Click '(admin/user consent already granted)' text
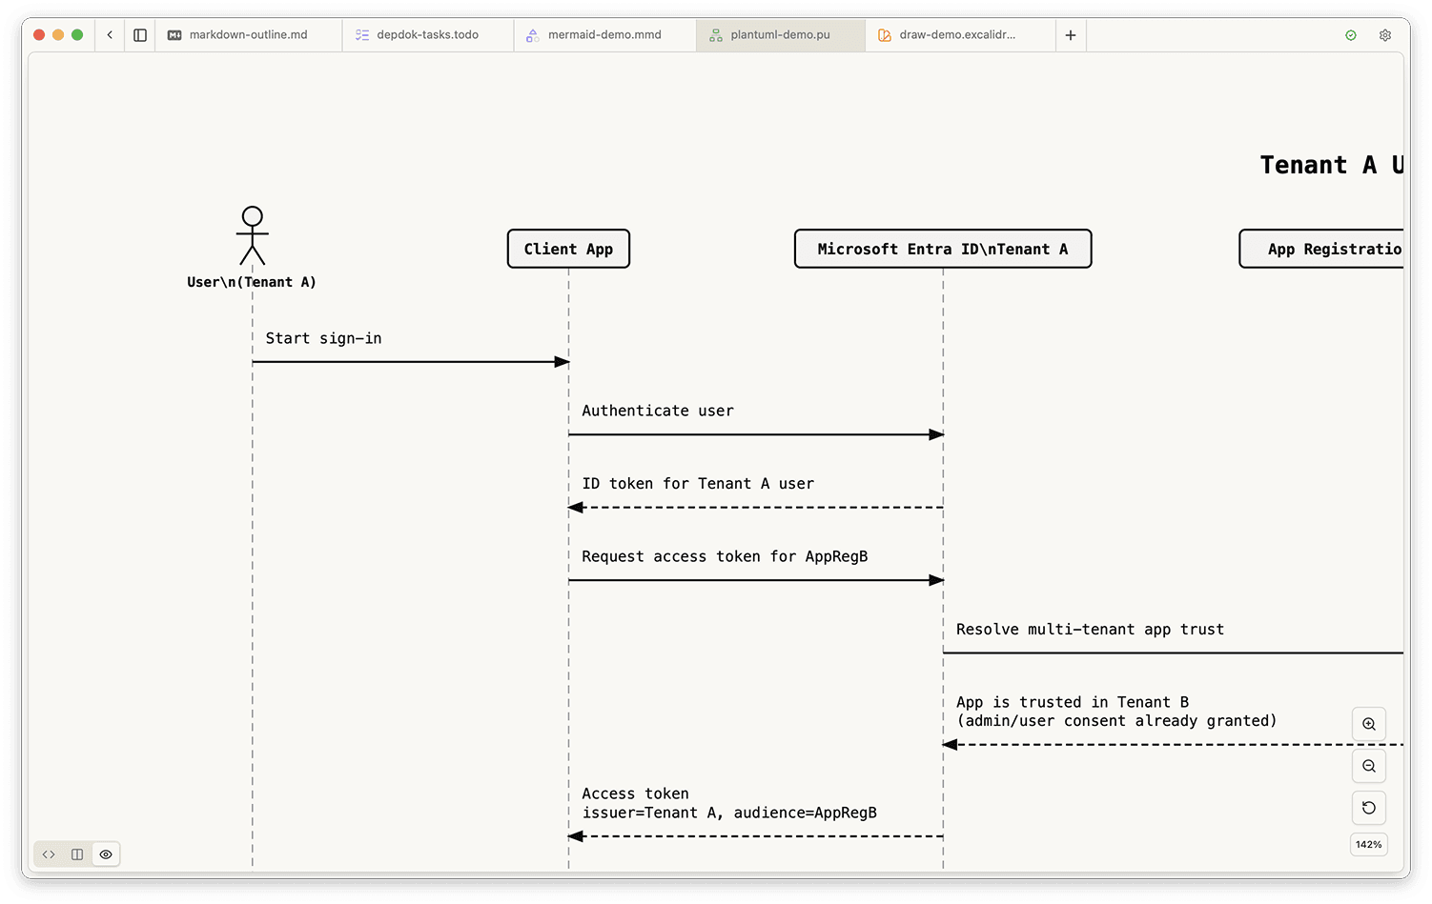 tap(1116, 721)
